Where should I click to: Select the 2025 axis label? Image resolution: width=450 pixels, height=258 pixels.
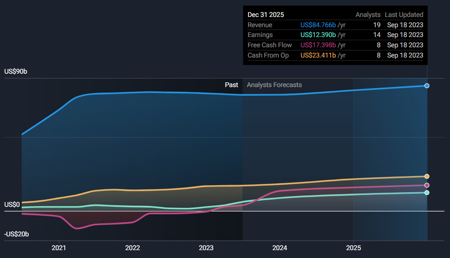tap(353, 248)
